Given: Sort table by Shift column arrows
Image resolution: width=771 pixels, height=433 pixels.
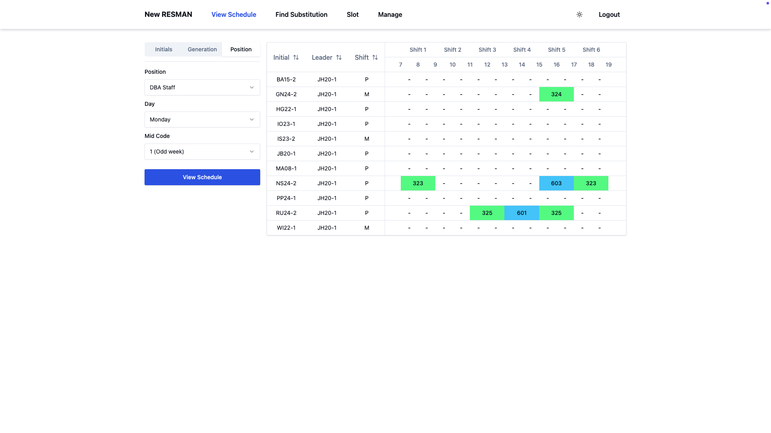Looking at the screenshot, I should tap(375, 57).
